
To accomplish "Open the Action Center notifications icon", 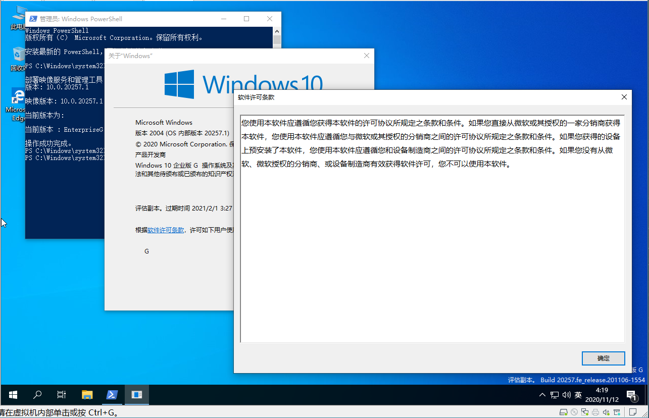I will tap(632, 395).
